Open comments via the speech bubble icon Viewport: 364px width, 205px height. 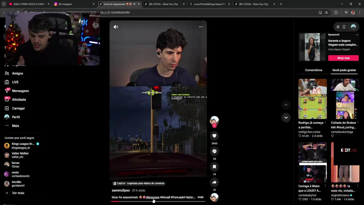click(214, 151)
